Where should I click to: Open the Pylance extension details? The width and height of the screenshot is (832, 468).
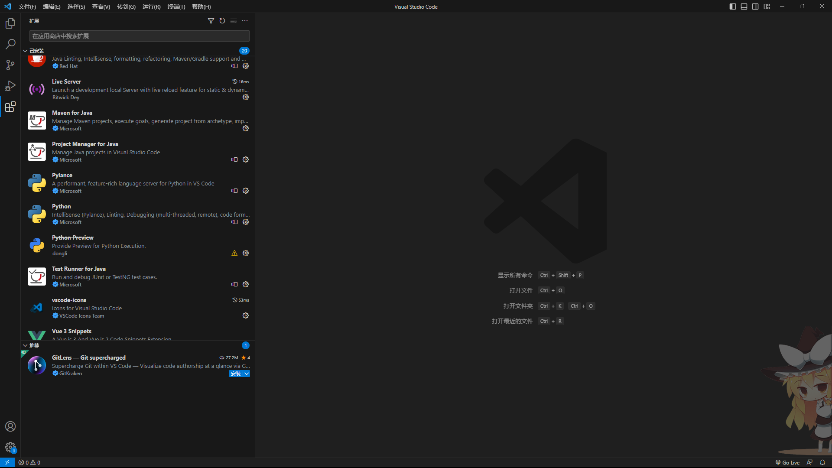click(x=138, y=183)
